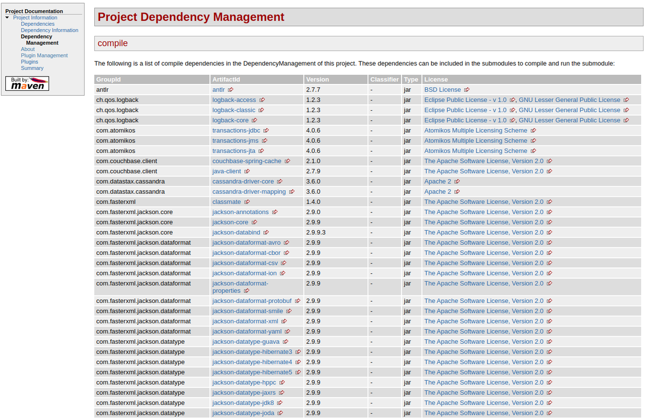Open the Dependencies sidebar link
646x418 pixels.
click(x=38, y=24)
